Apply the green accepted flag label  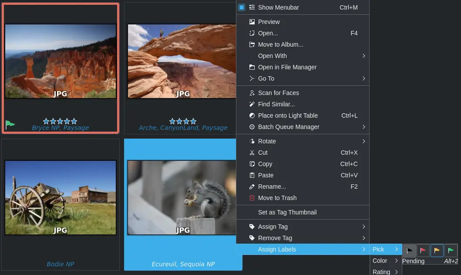451,250
